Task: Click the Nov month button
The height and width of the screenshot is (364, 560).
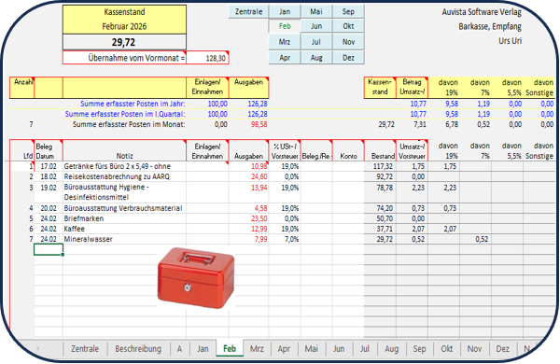Action: pos(348,42)
